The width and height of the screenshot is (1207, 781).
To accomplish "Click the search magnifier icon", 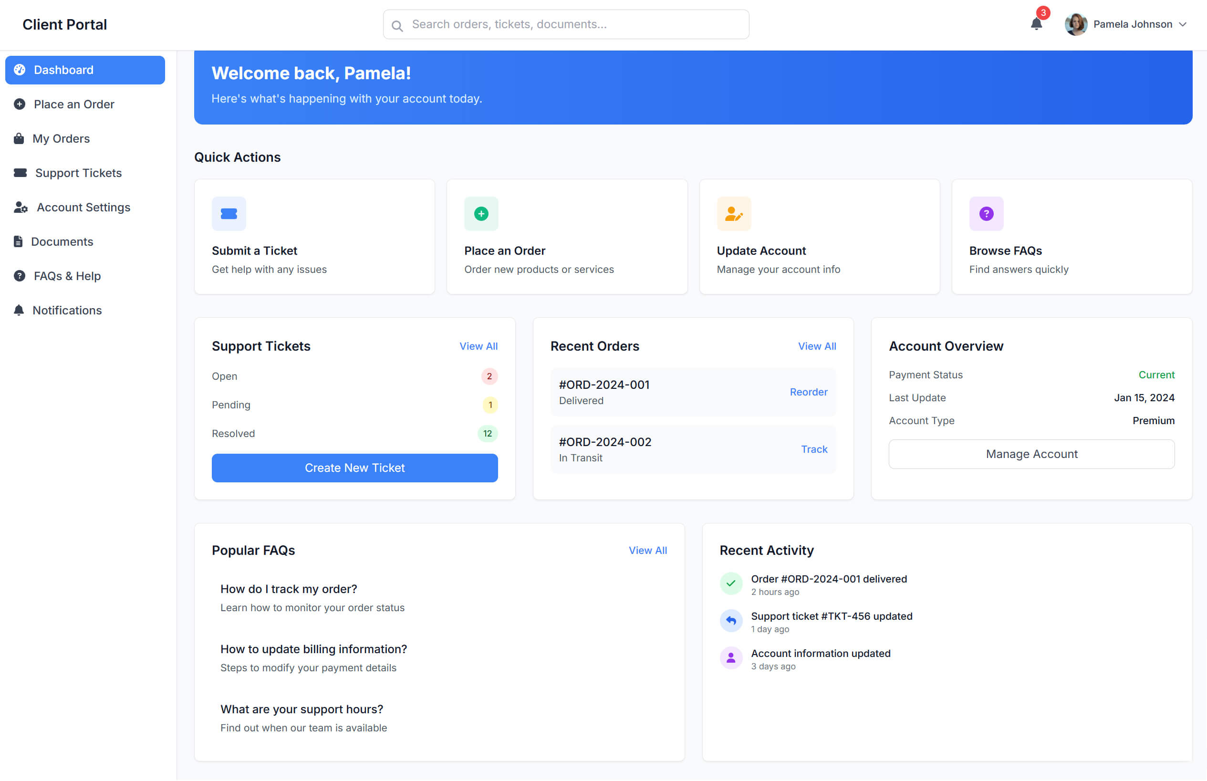I will (397, 25).
